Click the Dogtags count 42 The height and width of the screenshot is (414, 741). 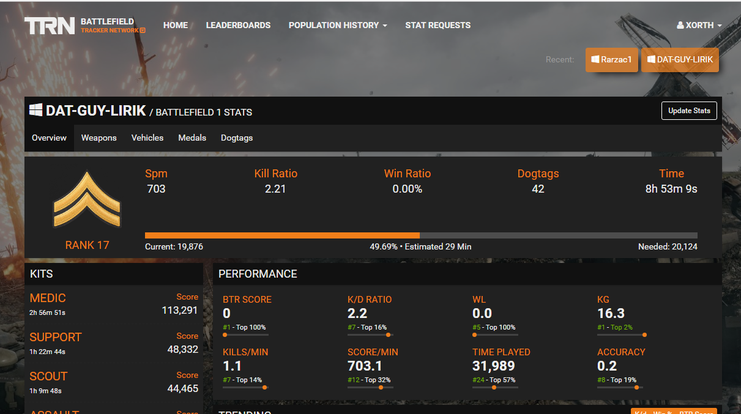(x=538, y=189)
